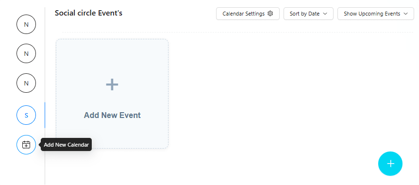Click the large gray plus in event card
Image resolution: width=419 pixels, height=185 pixels.
pos(112,84)
